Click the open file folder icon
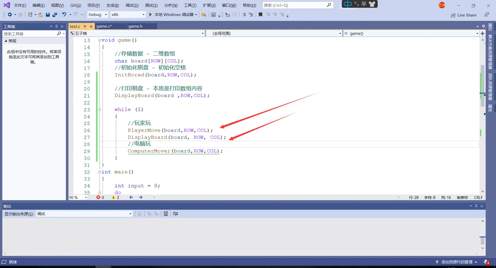Viewport: 496px width, 268px height. [x=40, y=14]
